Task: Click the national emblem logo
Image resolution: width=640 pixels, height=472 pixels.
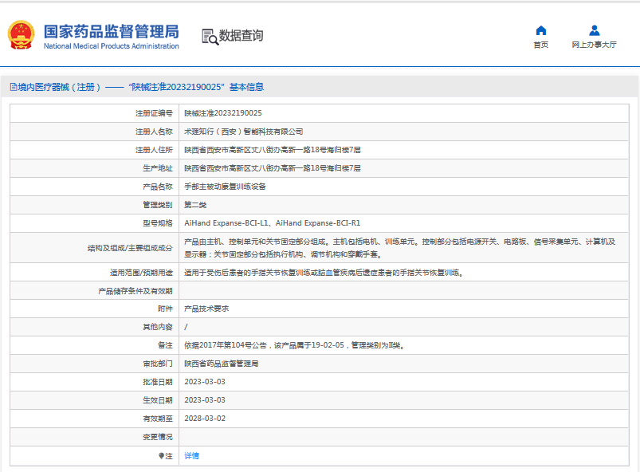Action: (x=21, y=35)
